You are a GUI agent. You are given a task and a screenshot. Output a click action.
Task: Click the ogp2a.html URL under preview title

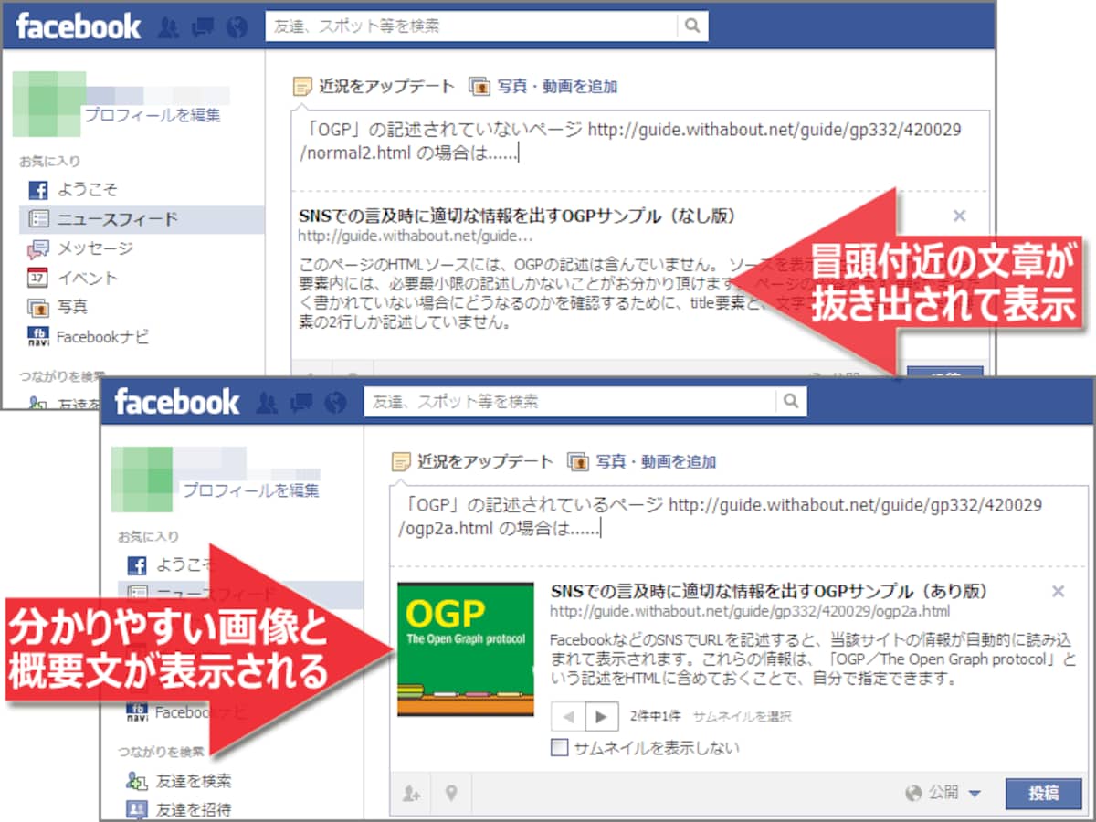tap(750, 611)
